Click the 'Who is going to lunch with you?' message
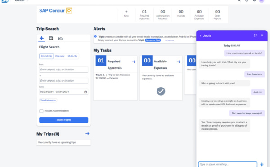The width and height of the screenshot is (270, 167). point(225,83)
